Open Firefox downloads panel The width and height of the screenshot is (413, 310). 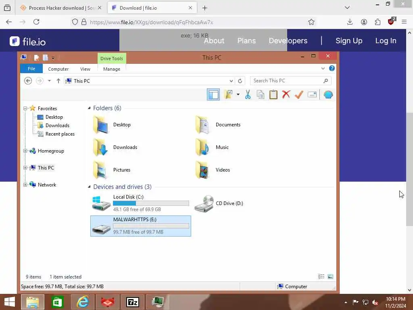click(350, 22)
